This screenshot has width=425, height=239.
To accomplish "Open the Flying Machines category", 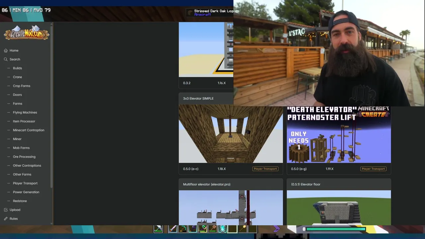I will point(25,113).
